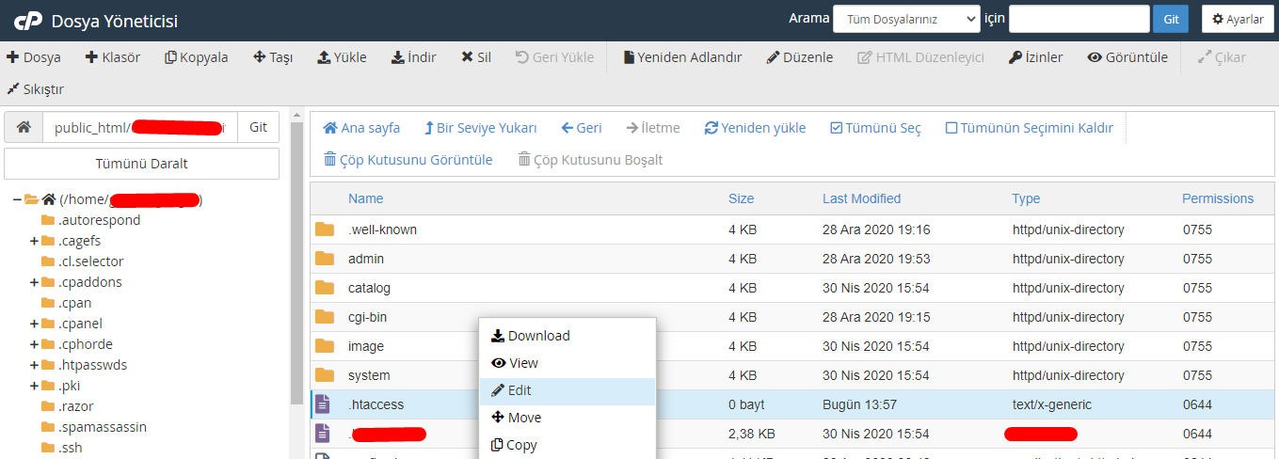Image resolution: width=1279 pixels, height=459 pixels.
Task: Create a new file with Dosya
Action: (34, 57)
